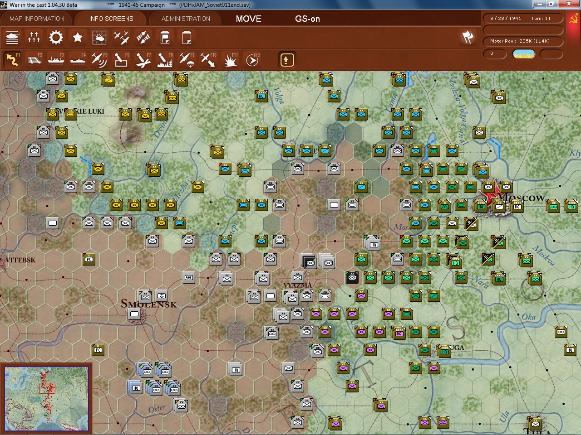Open the order of battle tank icon
Screen dimensions: 581x435
point(12,38)
